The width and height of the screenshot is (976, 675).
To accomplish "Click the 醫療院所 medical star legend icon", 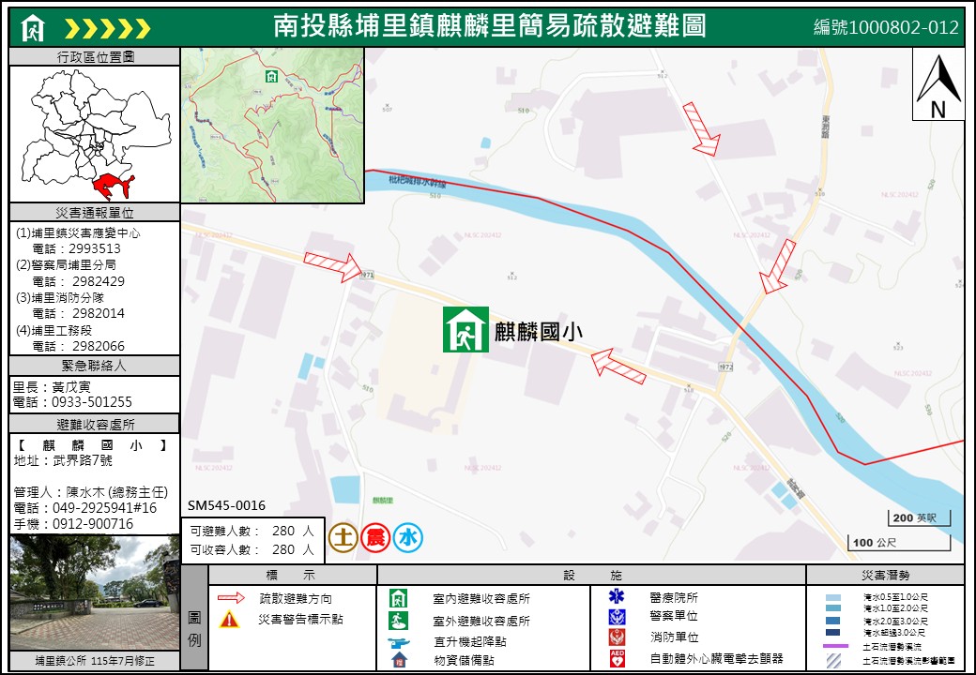I will 617,596.
